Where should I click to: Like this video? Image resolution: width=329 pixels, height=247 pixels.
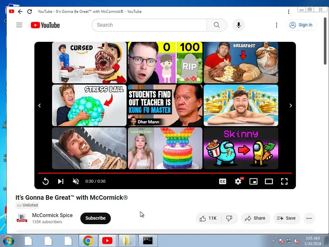[208, 218]
